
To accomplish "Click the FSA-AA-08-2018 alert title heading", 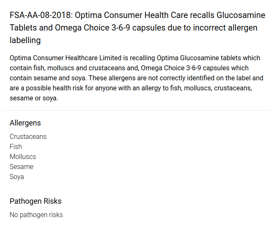I will (137, 28).
